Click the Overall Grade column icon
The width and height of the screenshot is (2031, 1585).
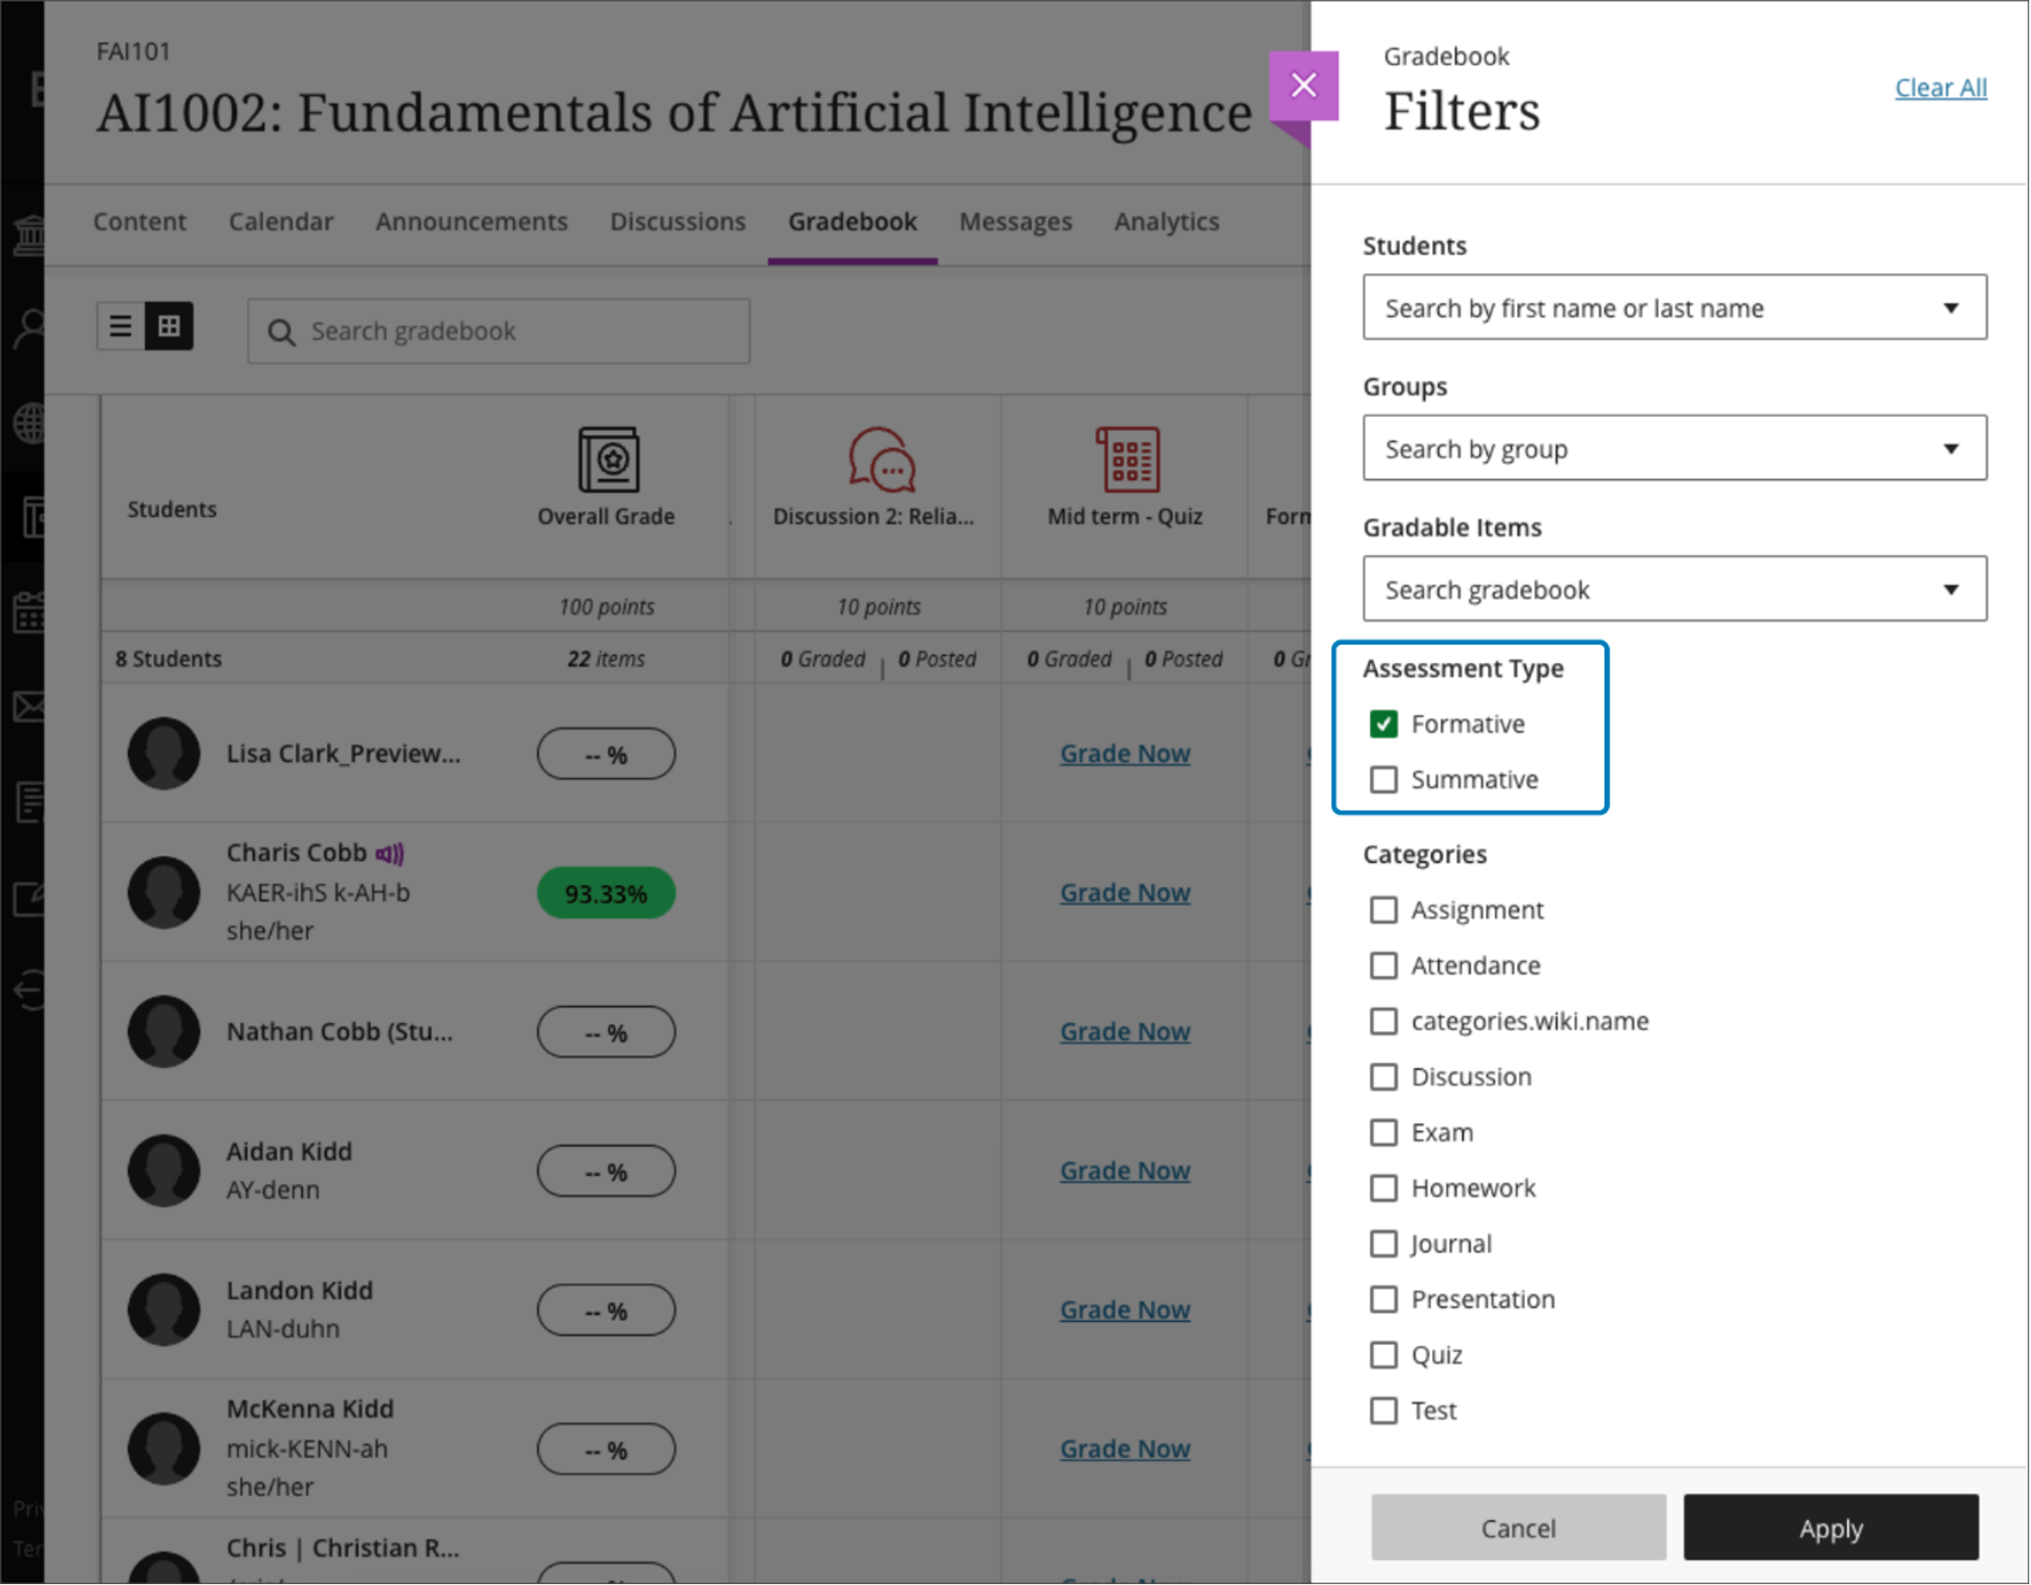tap(607, 459)
